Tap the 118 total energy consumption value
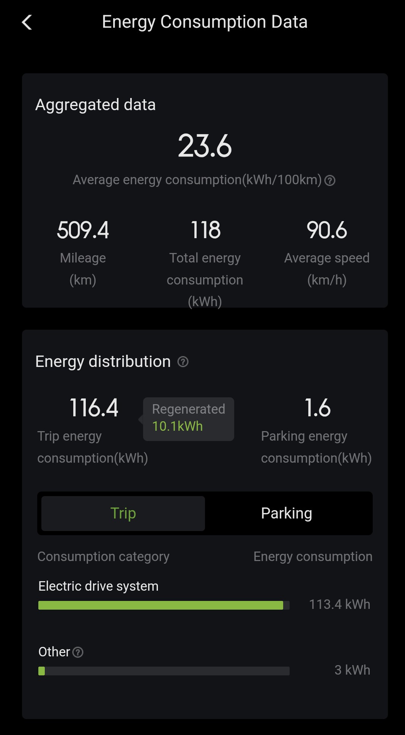The height and width of the screenshot is (735, 405). pos(205,230)
